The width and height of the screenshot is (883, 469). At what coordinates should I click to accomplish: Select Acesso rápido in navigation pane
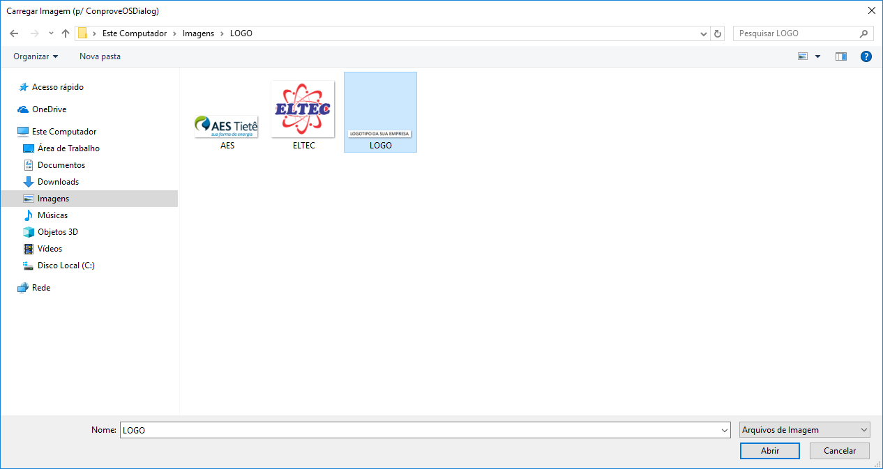pyautogui.click(x=58, y=87)
